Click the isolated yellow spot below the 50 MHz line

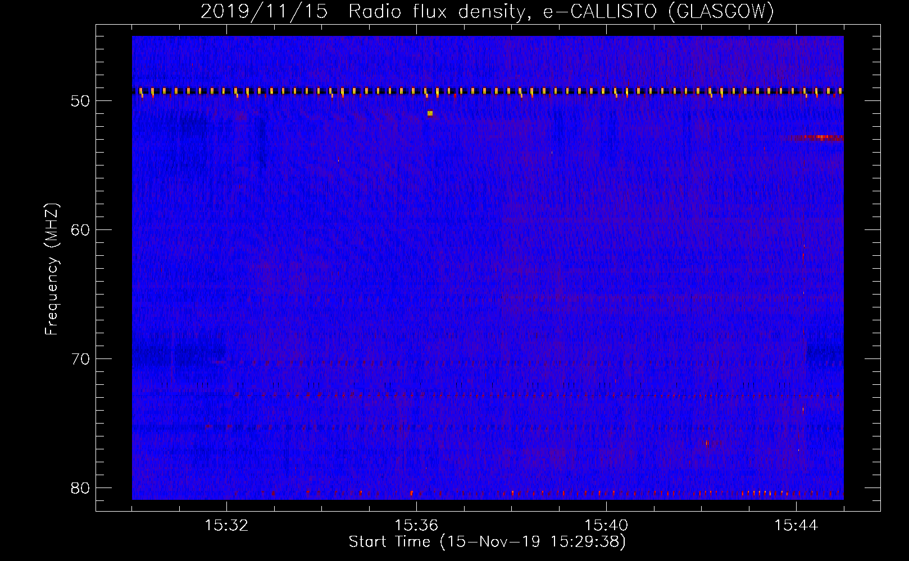click(x=430, y=113)
